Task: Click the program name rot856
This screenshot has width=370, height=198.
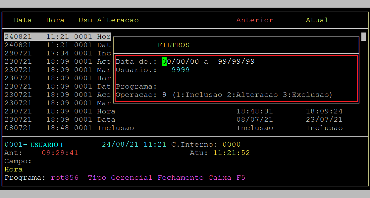Action: pos(65,178)
